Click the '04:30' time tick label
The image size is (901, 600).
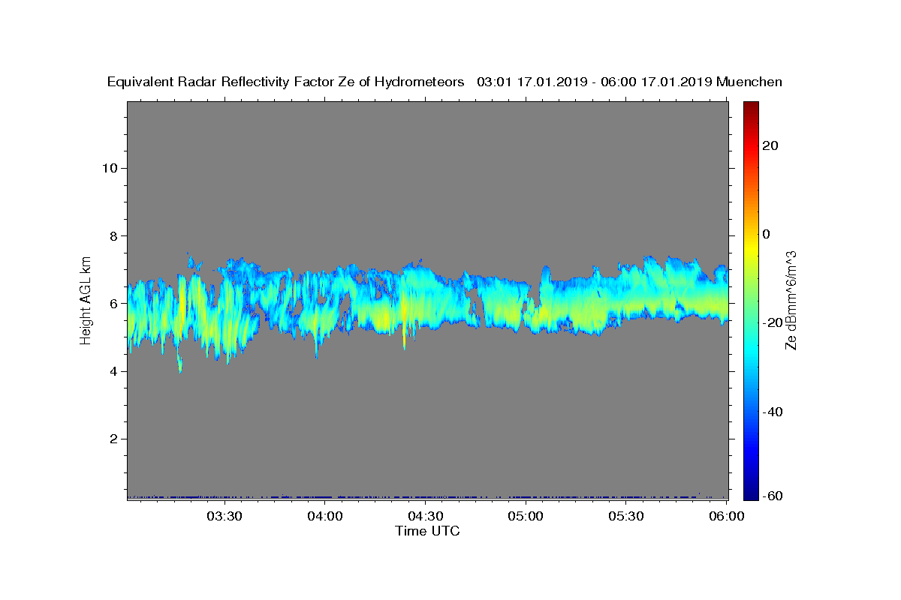(x=426, y=517)
